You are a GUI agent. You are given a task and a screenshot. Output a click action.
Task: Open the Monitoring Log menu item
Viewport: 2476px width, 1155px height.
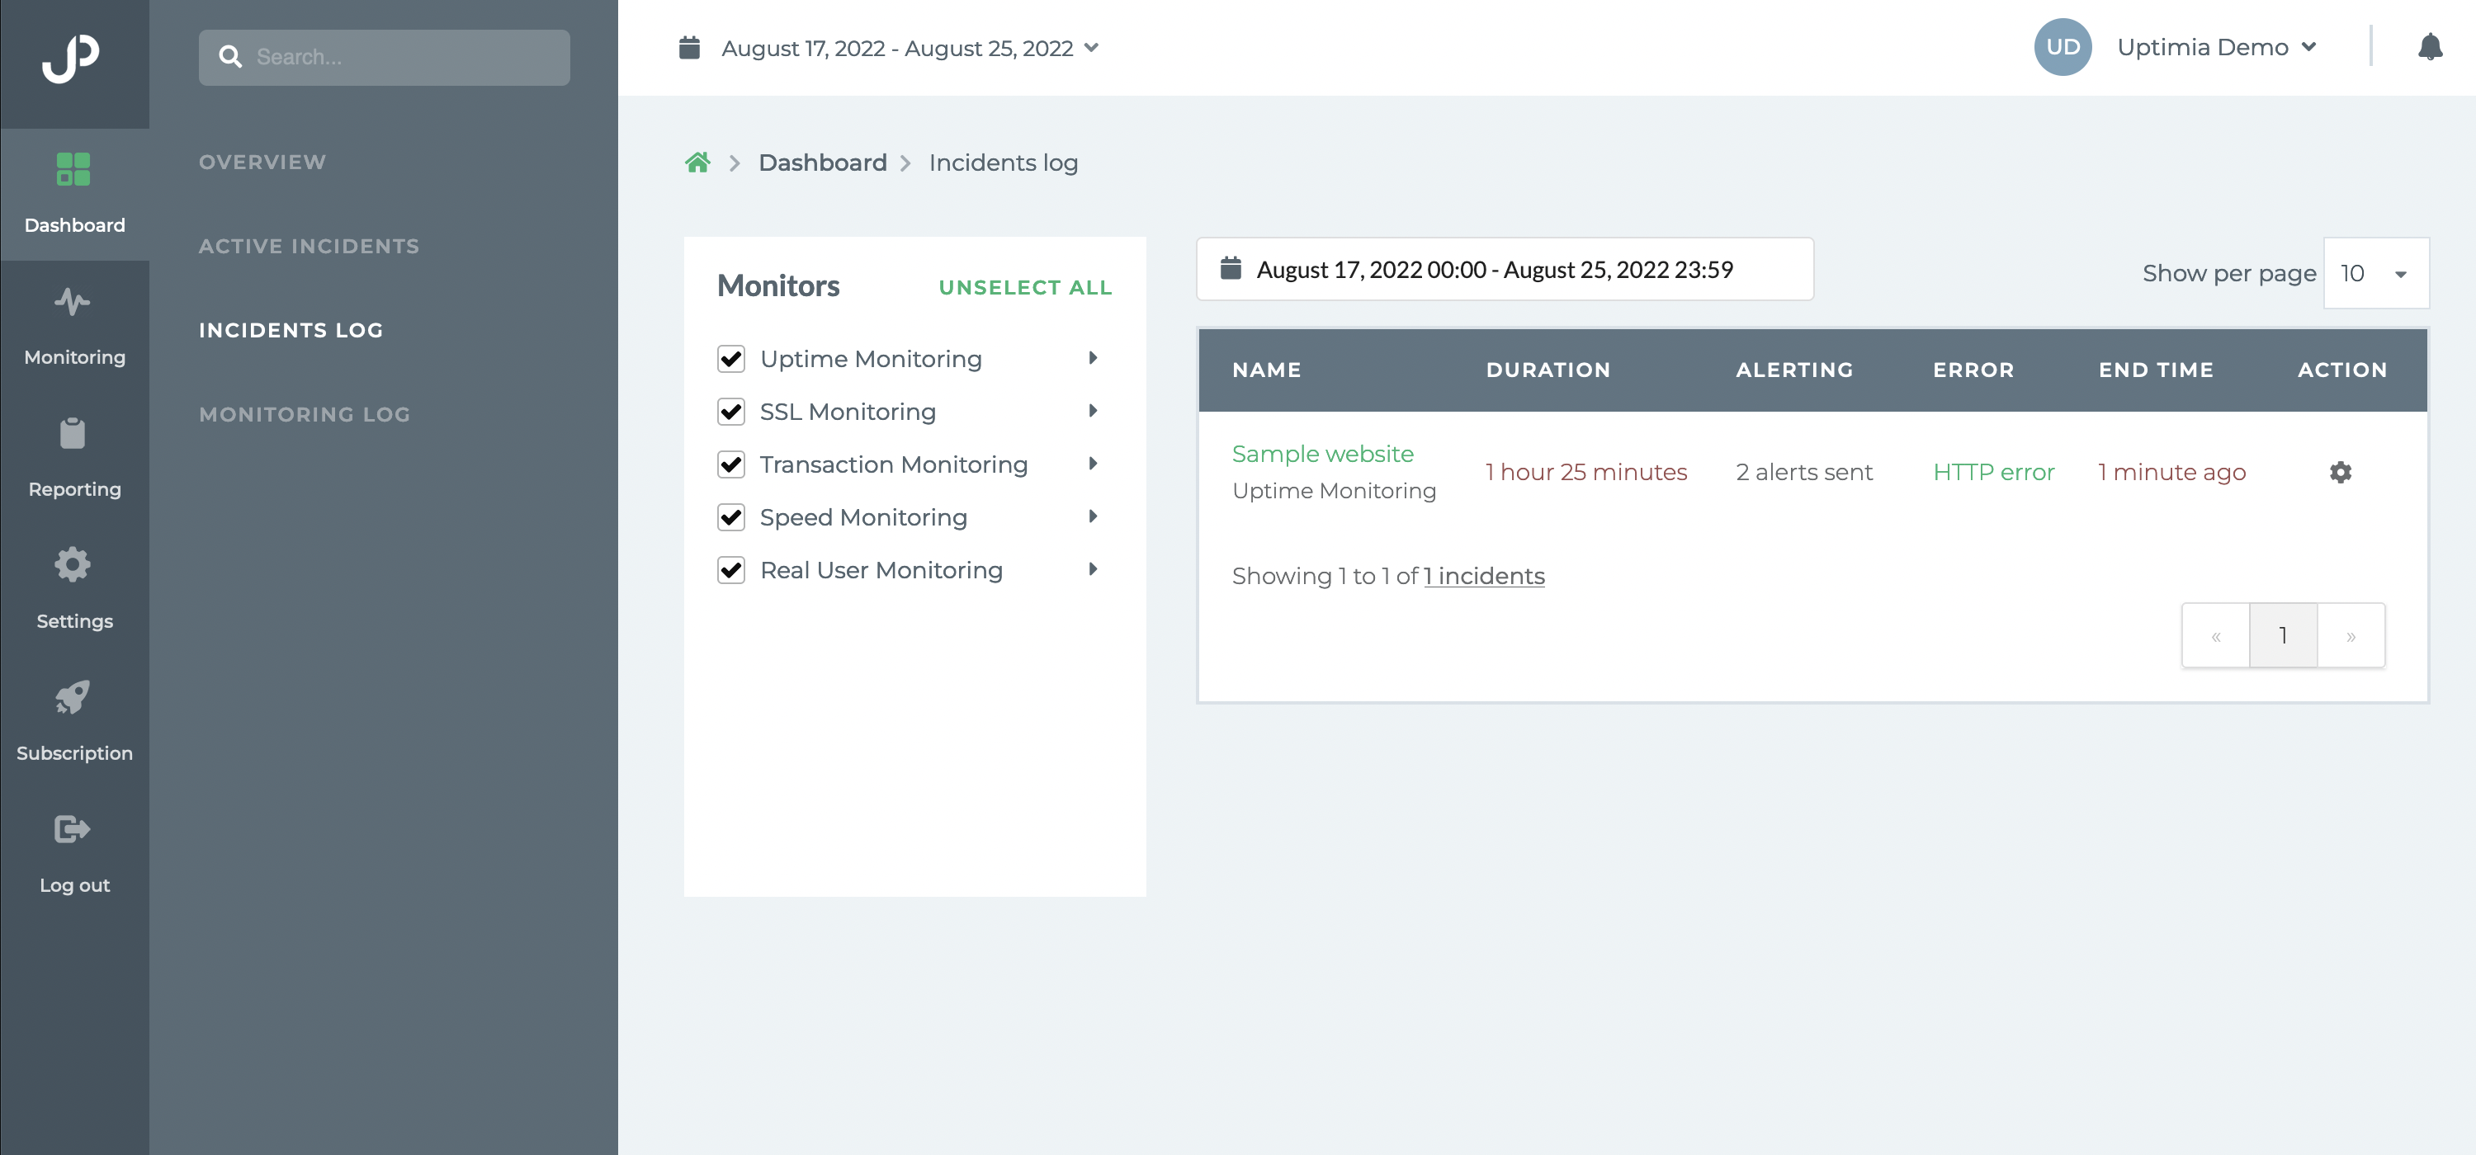[x=304, y=414]
